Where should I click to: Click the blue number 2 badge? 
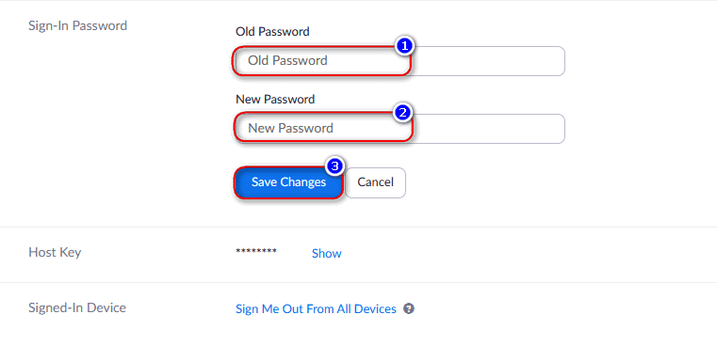(403, 113)
